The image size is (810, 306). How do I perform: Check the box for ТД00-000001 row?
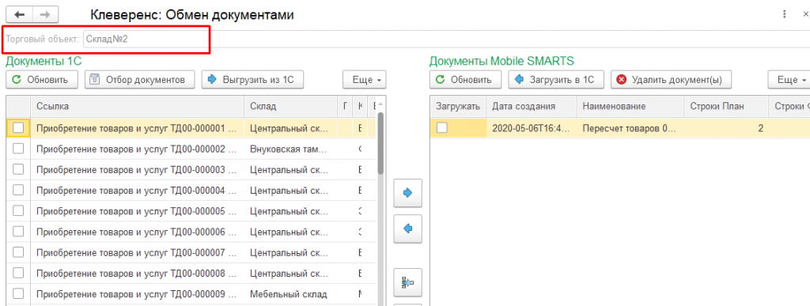pyautogui.click(x=18, y=129)
